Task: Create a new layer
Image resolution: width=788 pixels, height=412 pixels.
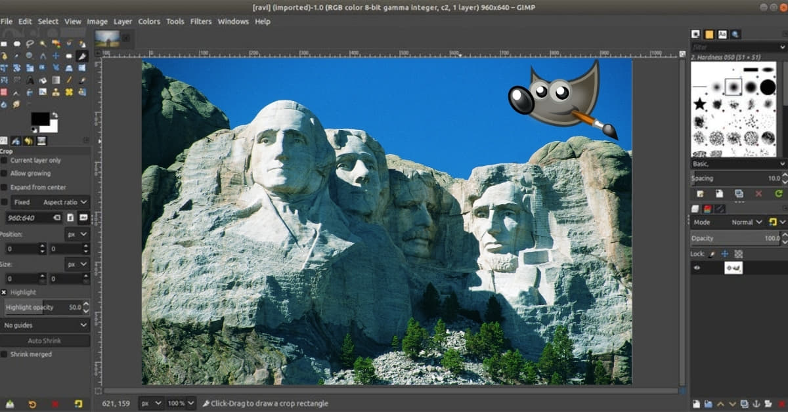Action: click(695, 403)
